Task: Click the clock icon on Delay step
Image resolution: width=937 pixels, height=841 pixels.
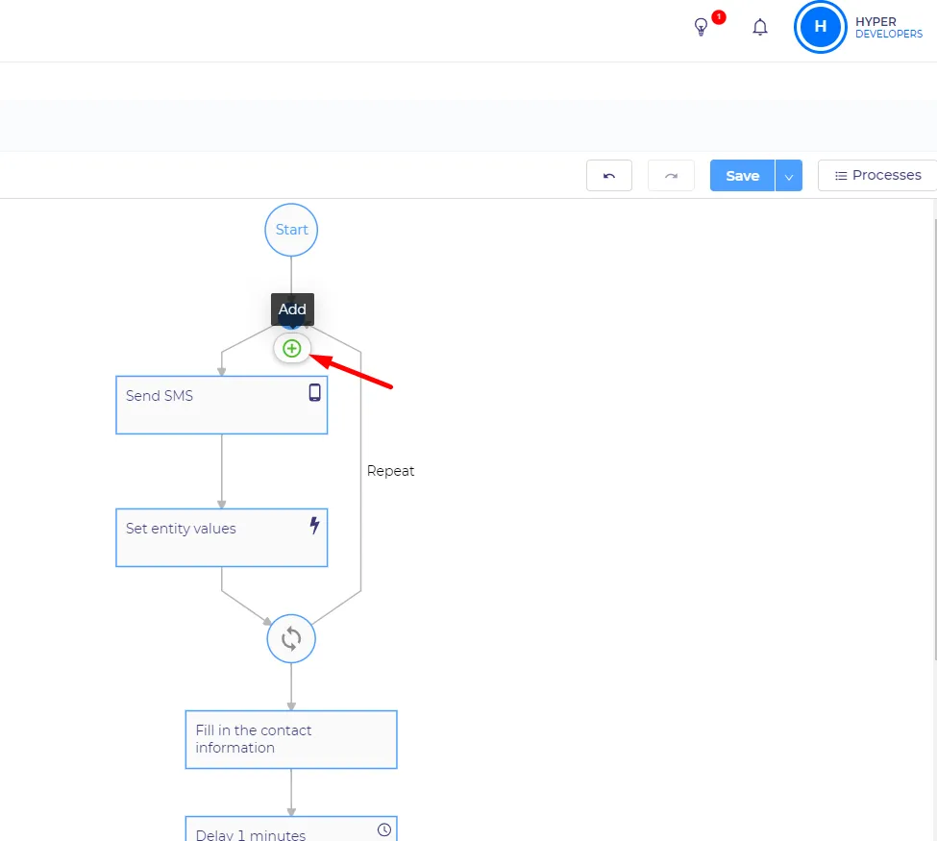Action: [x=384, y=829]
